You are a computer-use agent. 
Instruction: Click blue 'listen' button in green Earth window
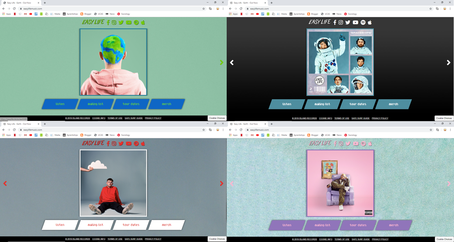60,104
